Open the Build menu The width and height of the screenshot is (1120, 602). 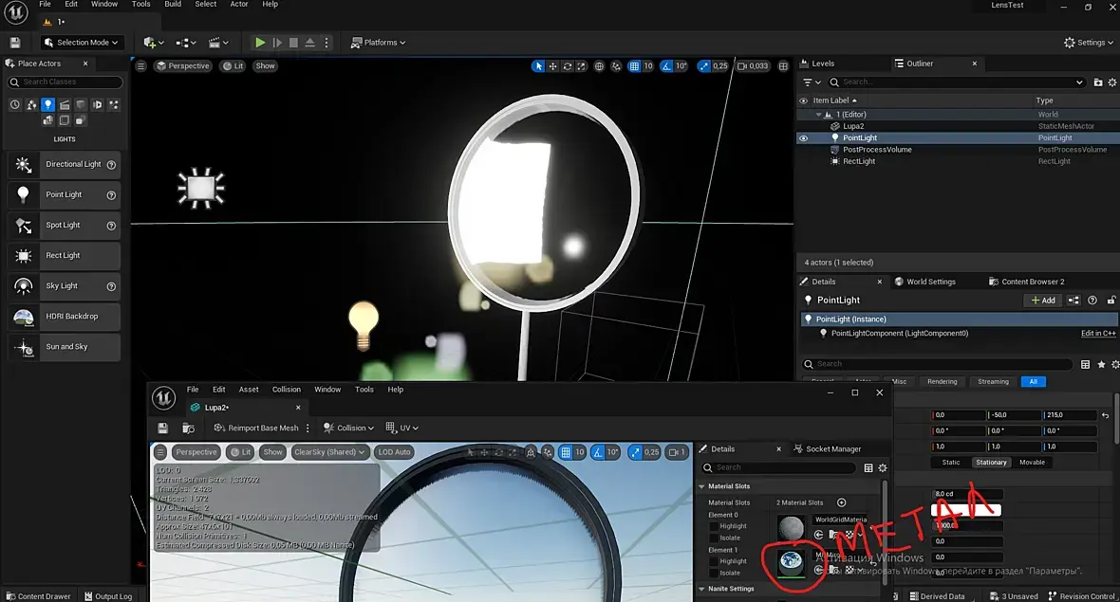pyautogui.click(x=173, y=5)
